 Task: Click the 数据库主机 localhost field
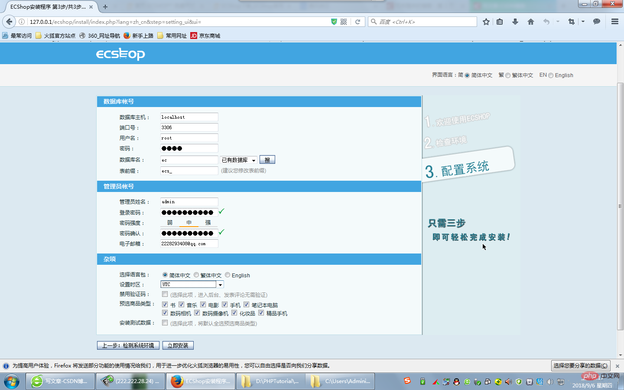(x=189, y=117)
